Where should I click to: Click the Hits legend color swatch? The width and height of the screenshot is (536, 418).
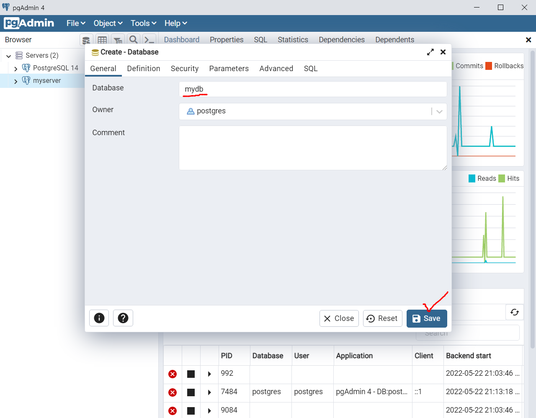(502, 179)
